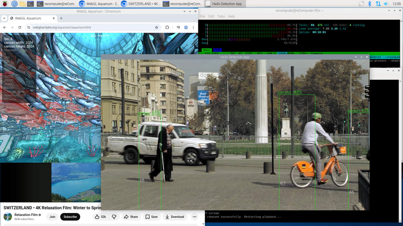Open Chromium's three-dot menu
Viewport: 403px width, 226px height.
tap(193, 27)
